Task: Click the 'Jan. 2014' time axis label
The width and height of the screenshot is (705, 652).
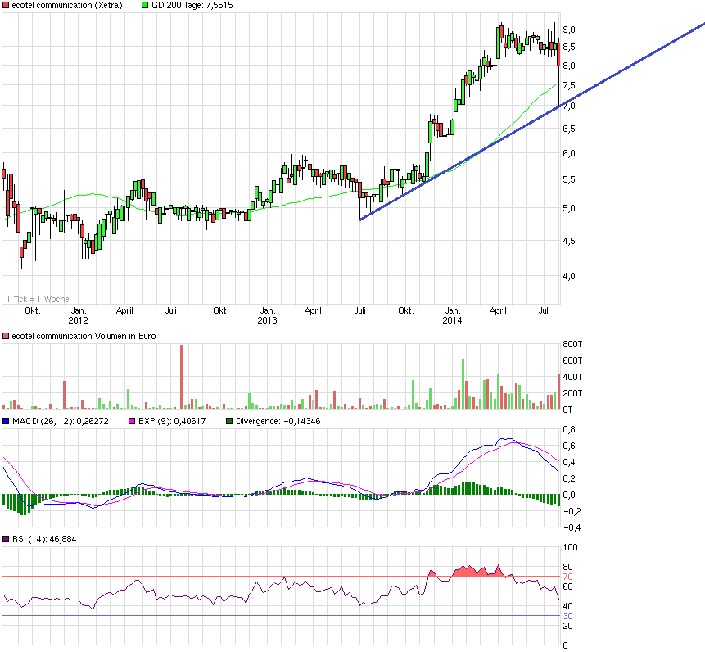Action: pyautogui.click(x=453, y=316)
